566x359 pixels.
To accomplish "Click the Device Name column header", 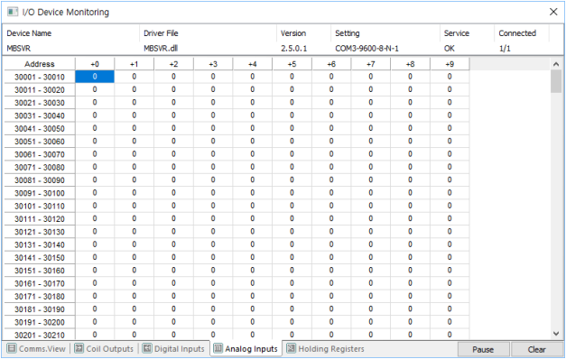I will tap(71, 33).
